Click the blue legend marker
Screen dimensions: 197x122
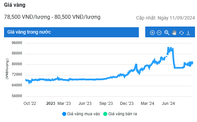point(64,114)
